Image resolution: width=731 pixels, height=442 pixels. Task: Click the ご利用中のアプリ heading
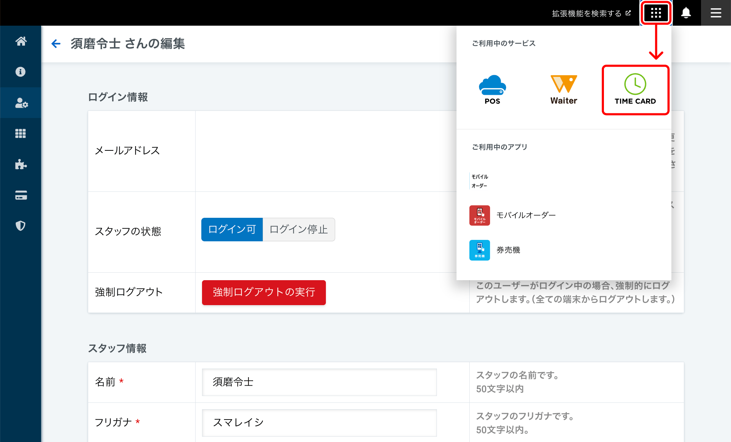click(x=499, y=147)
